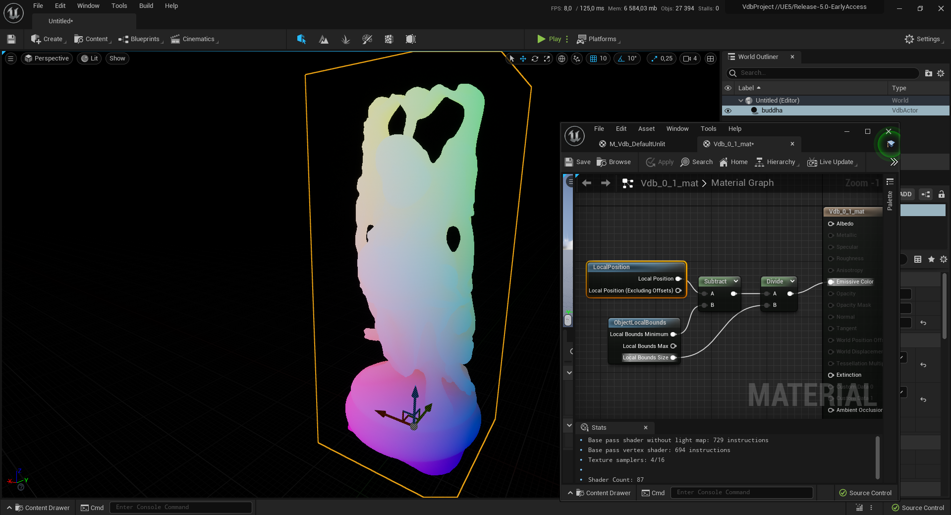Save the material in the material editor
This screenshot has width=951, height=515.
coord(578,162)
